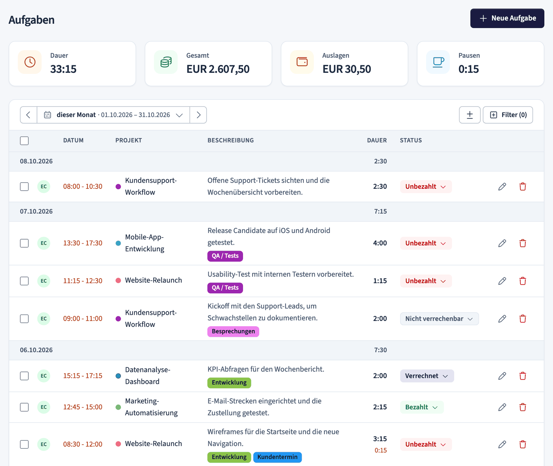Open the 'Nicht verrechenbar' status dropdown

pyautogui.click(x=439, y=319)
